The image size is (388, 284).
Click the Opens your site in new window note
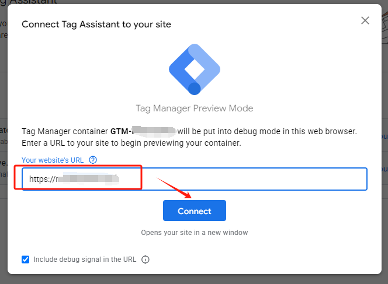pyautogui.click(x=195, y=233)
